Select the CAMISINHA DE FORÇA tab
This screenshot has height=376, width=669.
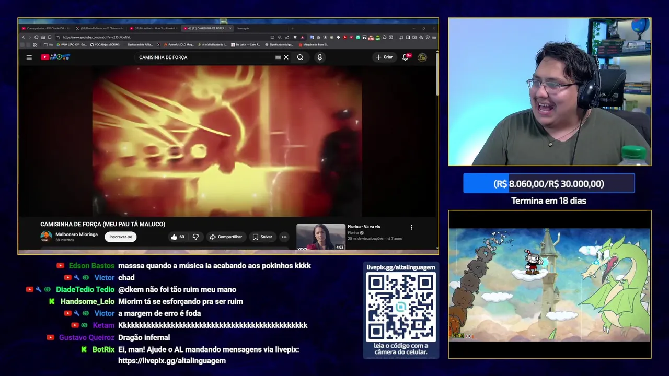[207, 28]
